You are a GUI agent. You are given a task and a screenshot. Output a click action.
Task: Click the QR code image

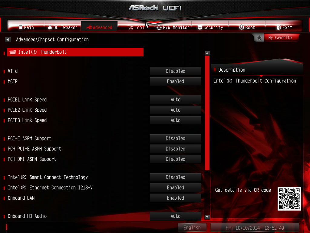click(x=289, y=198)
